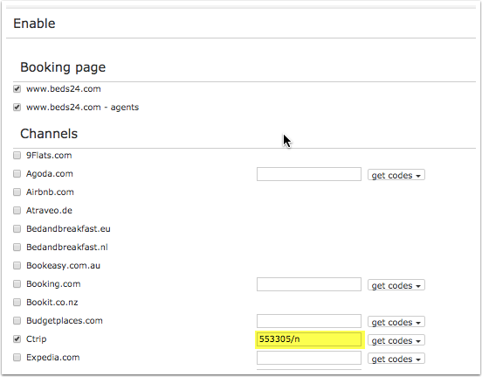Click the Booking page section heading

[63, 67]
